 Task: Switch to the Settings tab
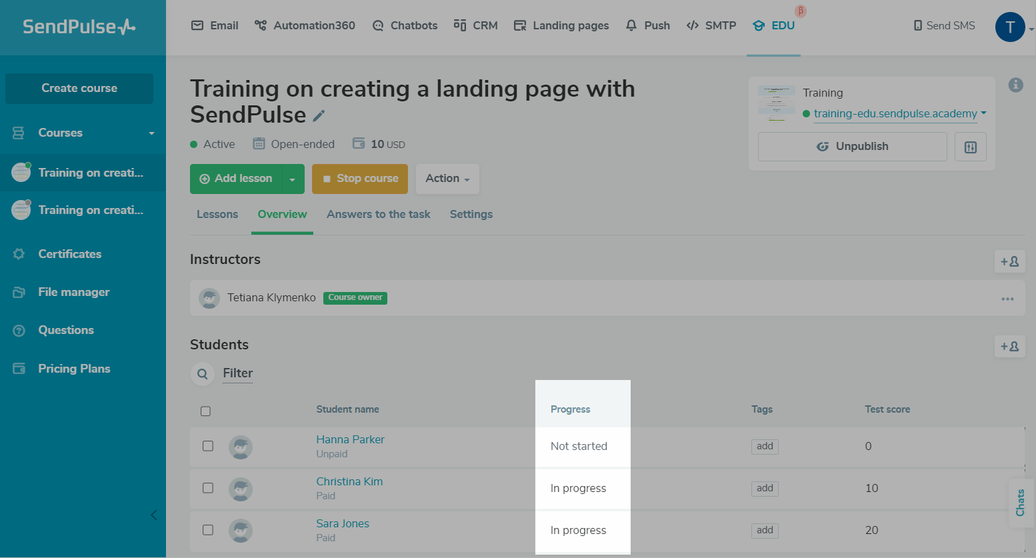click(471, 215)
